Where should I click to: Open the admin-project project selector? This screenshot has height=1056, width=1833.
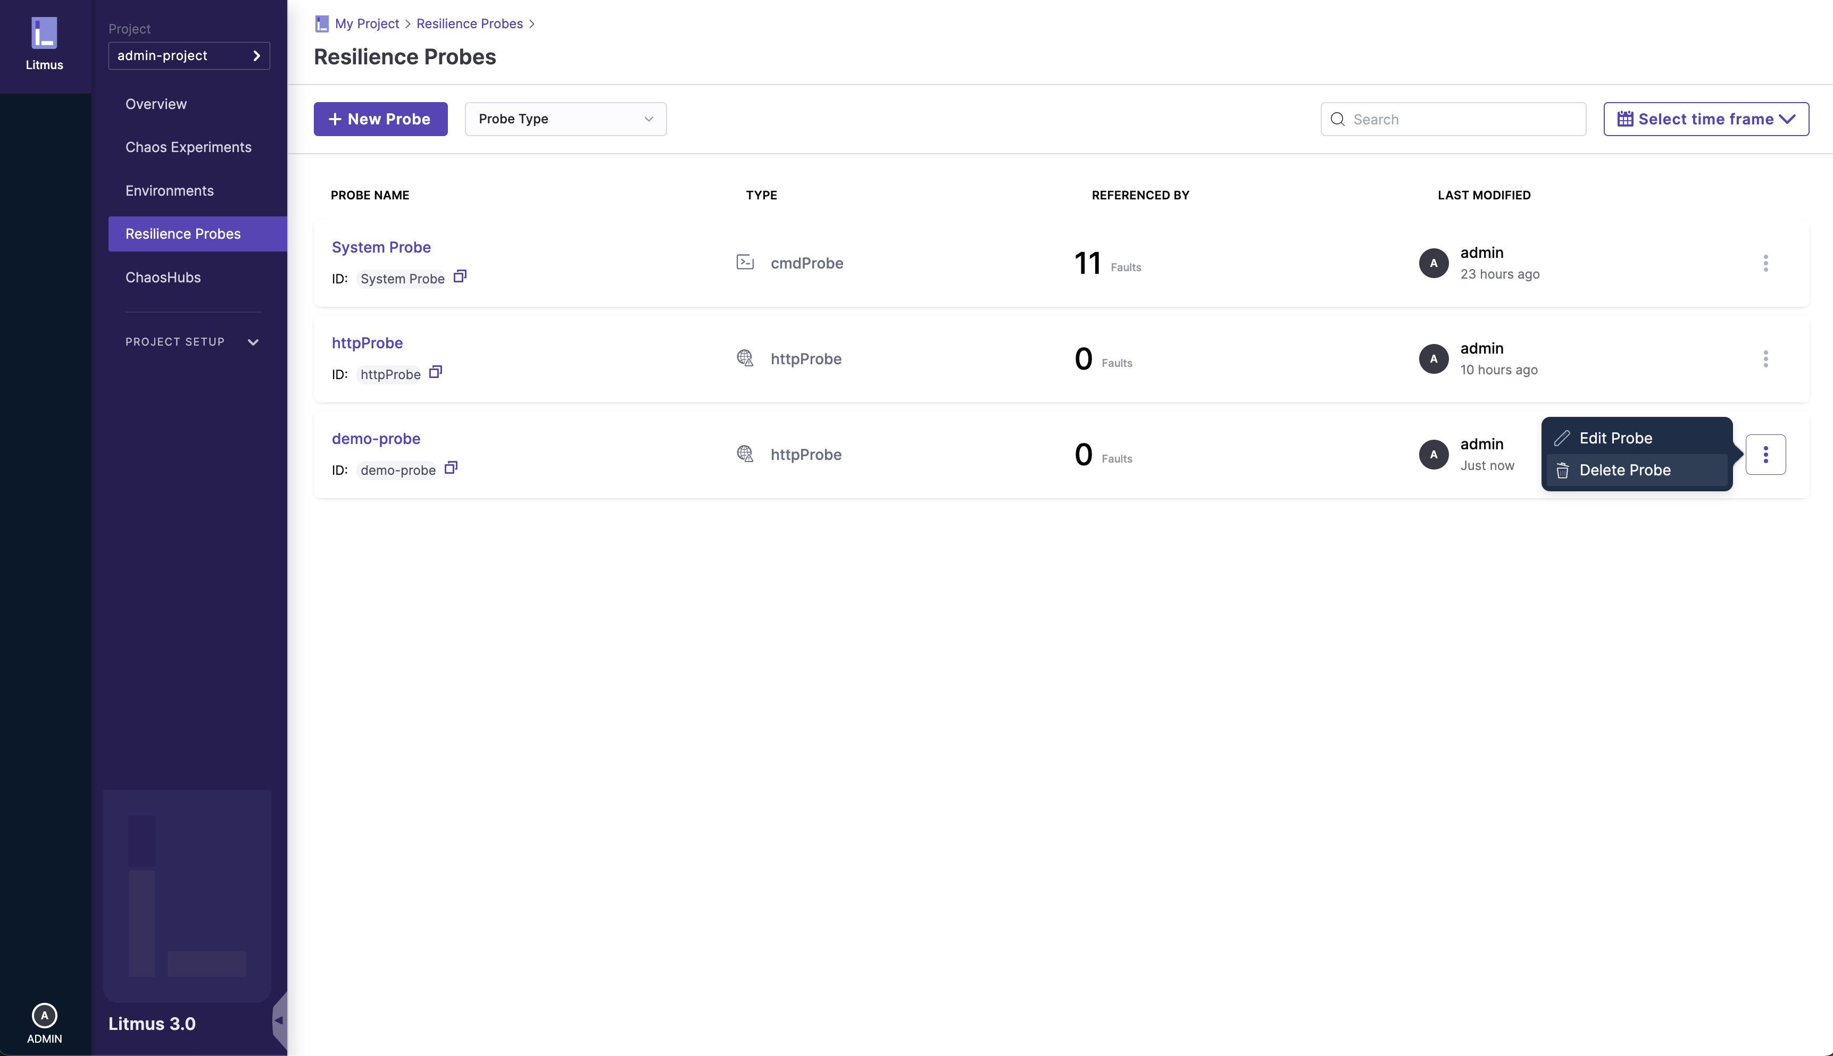189,56
